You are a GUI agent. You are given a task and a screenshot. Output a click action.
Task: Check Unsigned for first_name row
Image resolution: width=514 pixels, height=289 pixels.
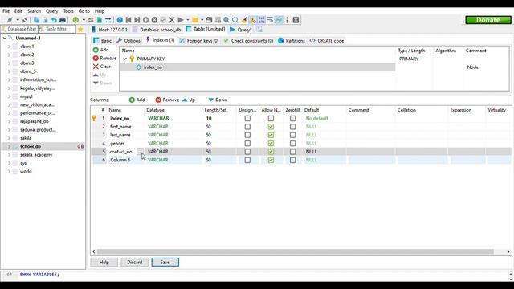pyautogui.click(x=247, y=127)
